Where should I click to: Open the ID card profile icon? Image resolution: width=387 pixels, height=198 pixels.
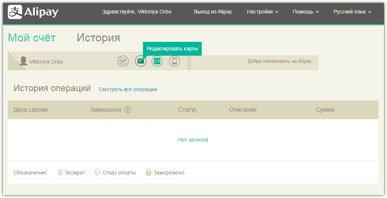pyautogui.click(x=157, y=61)
